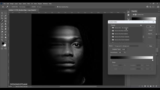Click the background color swatch
Image resolution: width=160 pixels, height=90 pixels.
point(5,45)
